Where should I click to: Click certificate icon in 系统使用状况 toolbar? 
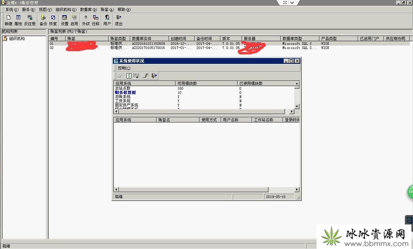click(136, 76)
